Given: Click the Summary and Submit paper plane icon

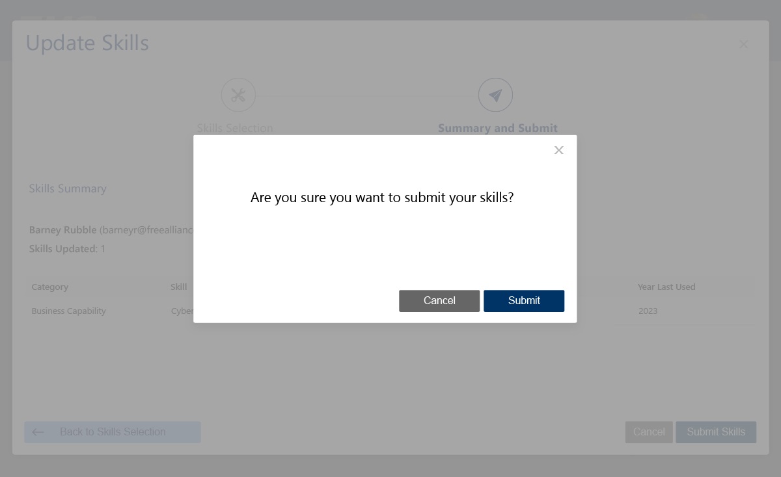Looking at the screenshot, I should tap(495, 96).
